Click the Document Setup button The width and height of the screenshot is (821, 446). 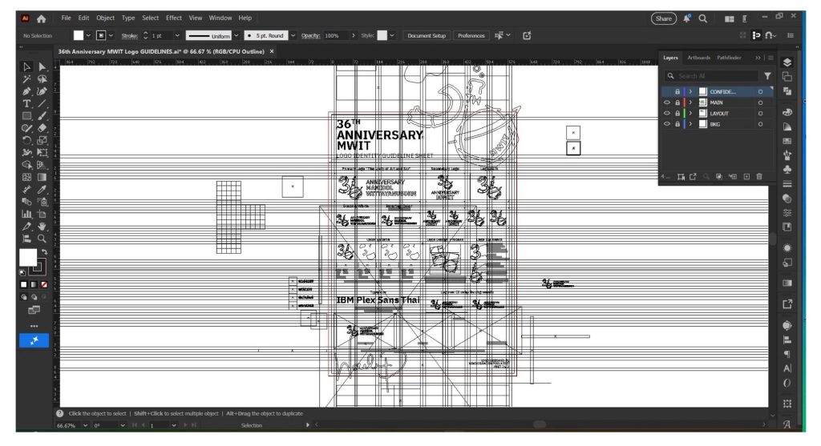(426, 36)
